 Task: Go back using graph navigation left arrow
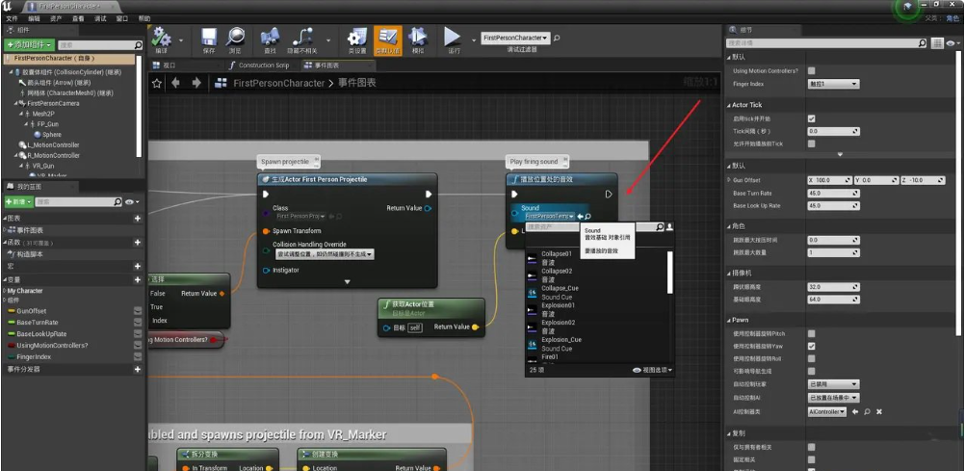click(176, 83)
